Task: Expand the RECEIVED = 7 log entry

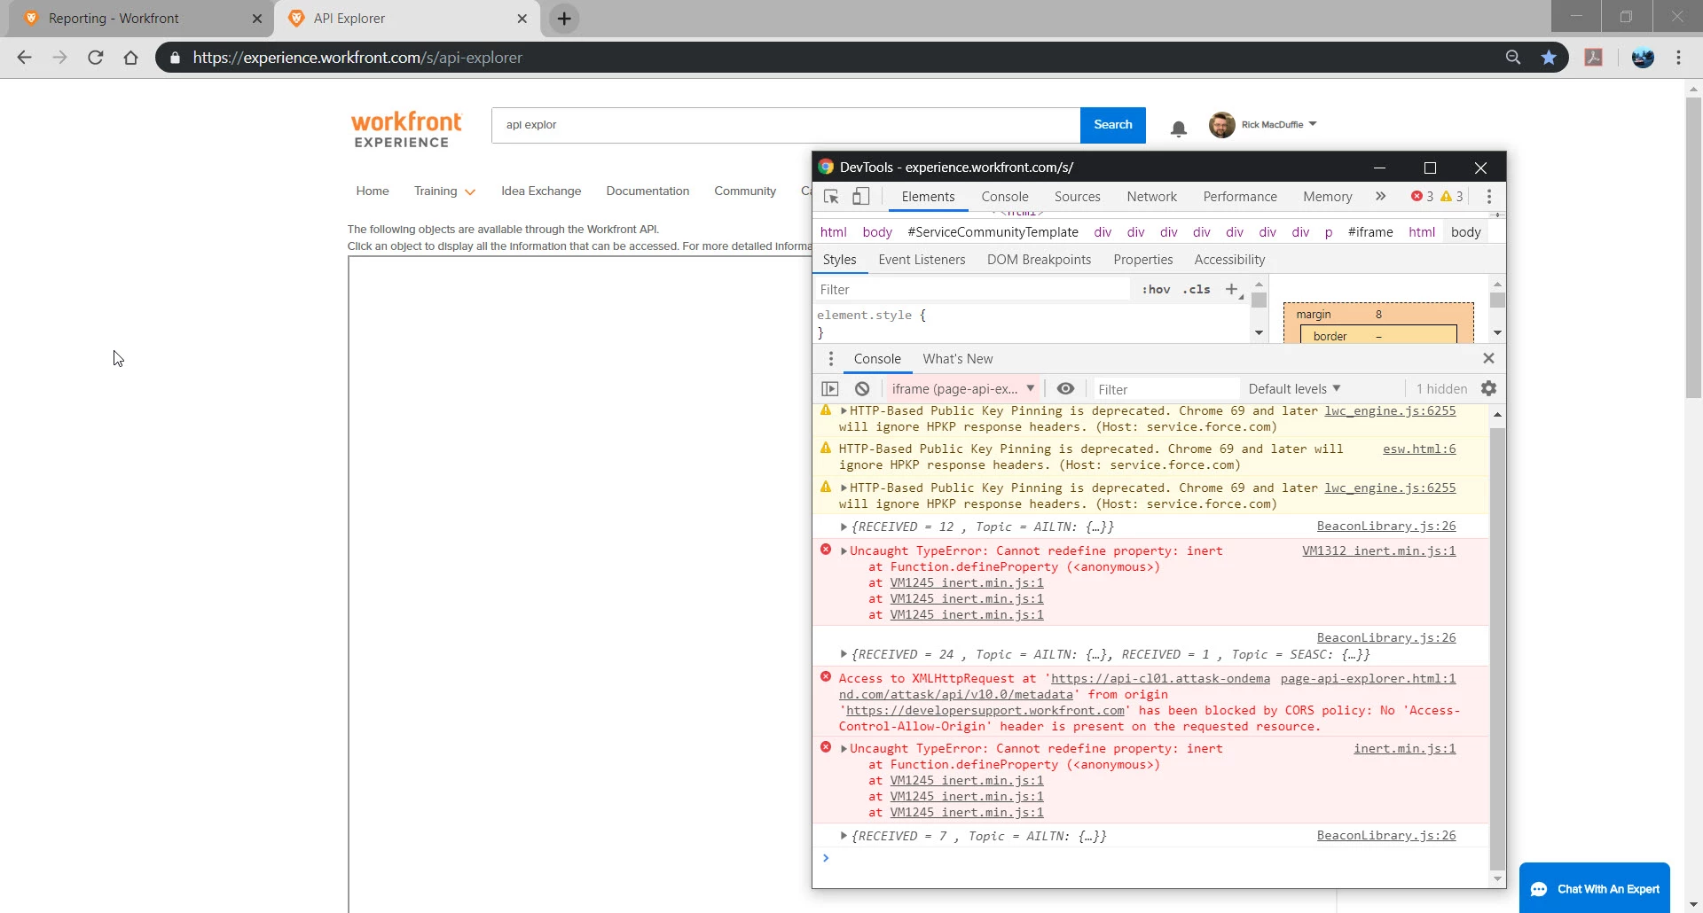Action: (x=844, y=837)
